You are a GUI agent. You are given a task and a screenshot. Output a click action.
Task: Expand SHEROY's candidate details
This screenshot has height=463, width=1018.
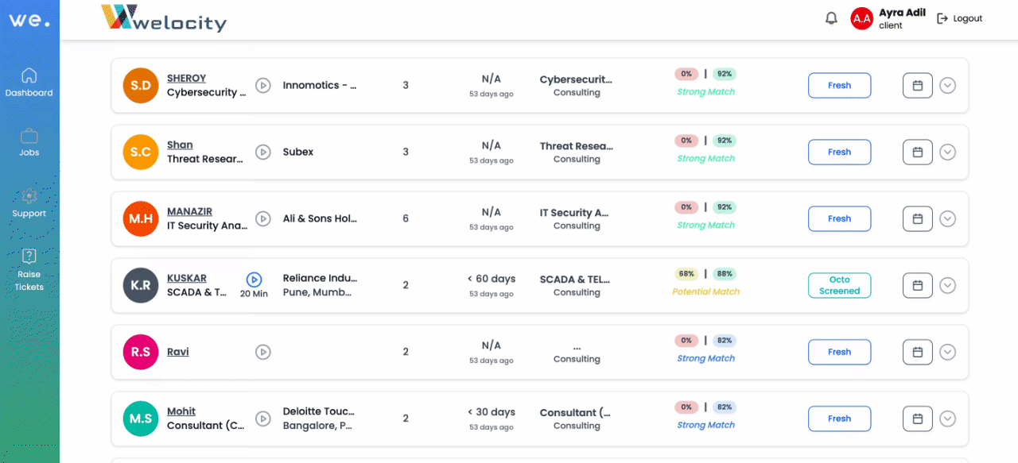pyautogui.click(x=947, y=85)
